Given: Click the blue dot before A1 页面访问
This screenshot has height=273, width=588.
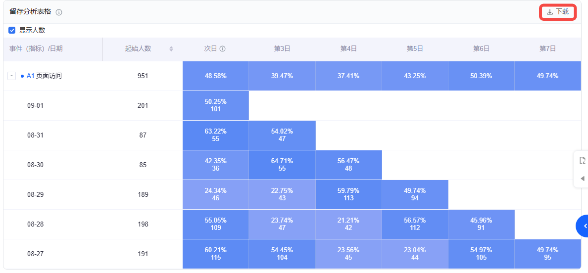Looking at the screenshot, I should (22, 76).
